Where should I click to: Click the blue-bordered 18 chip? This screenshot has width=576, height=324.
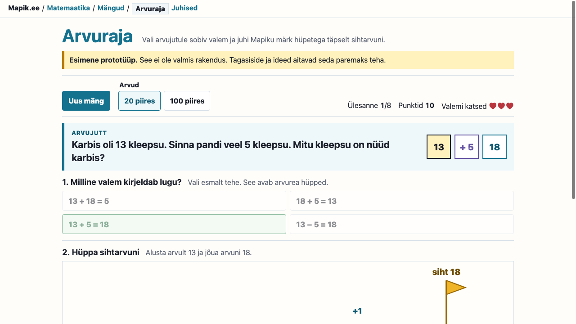(495, 147)
